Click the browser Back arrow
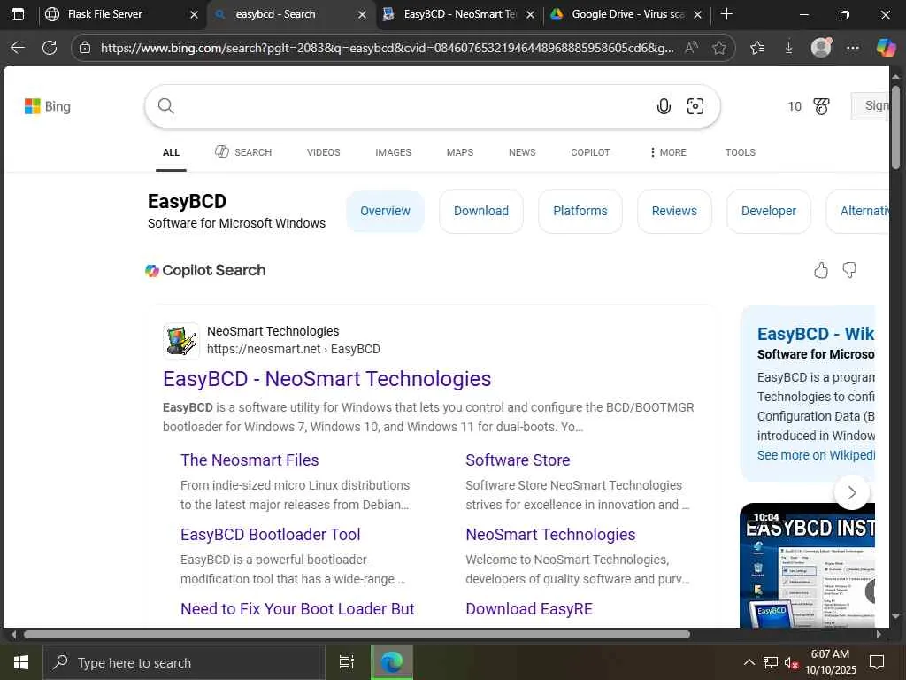The width and height of the screenshot is (906, 680). 18,48
